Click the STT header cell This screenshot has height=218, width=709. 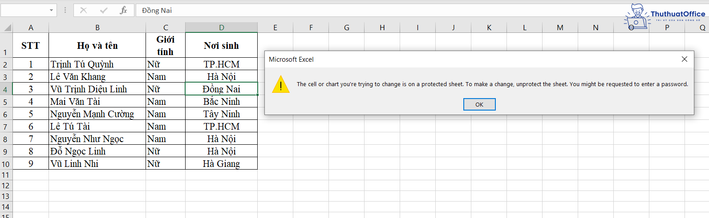[31, 45]
